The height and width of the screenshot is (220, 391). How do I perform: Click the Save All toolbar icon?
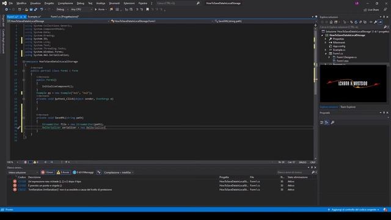point(35,10)
